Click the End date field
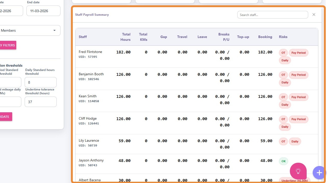Image resolution: width=328 pixels, height=183 pixels. 43,11
